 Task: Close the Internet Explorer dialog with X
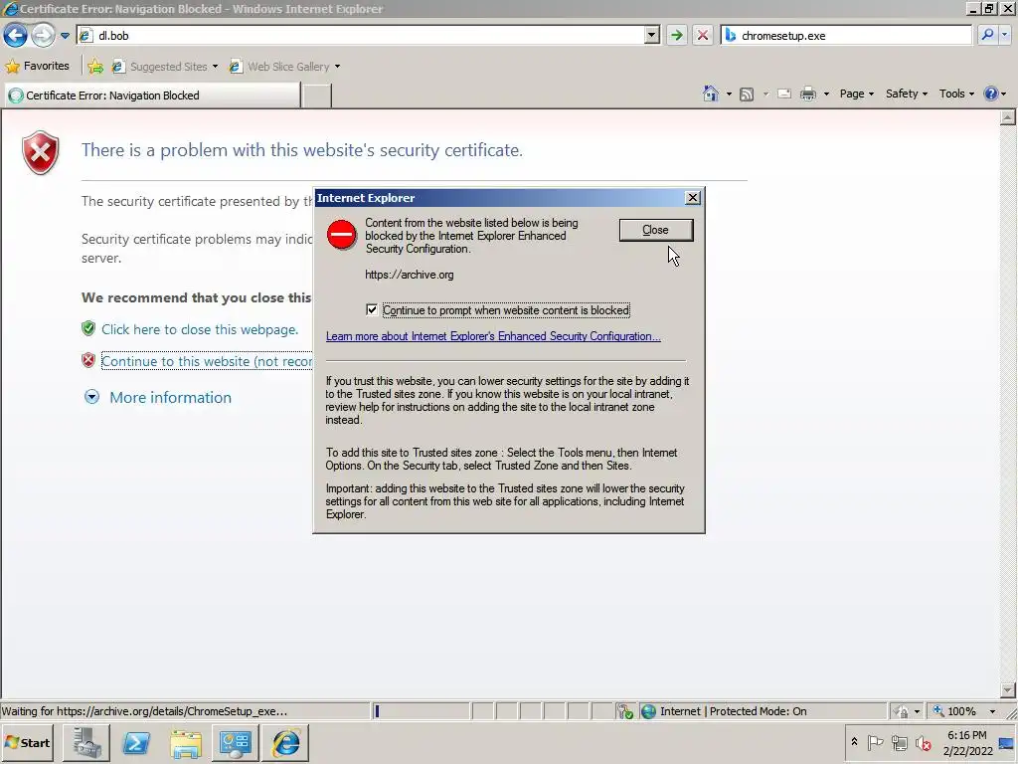[x=693, y=198]
